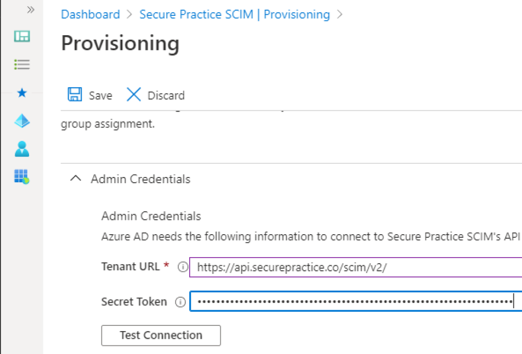The image size is (522, 354).
Task: Open the Dashboard icon in the sidebar
Action: (x=21, y=36)
